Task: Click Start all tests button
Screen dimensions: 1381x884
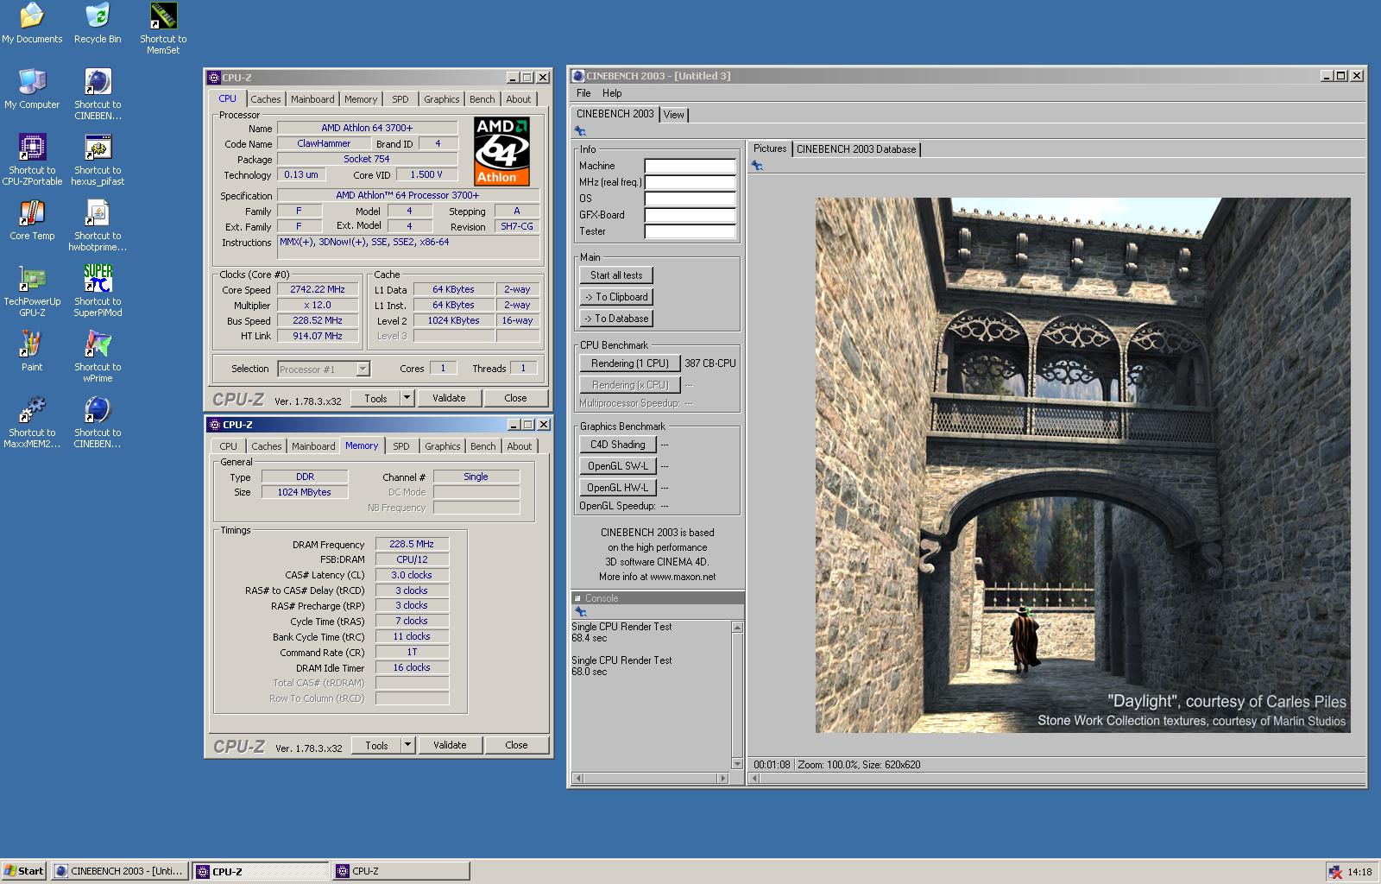Action: click(x=616, y=275)
